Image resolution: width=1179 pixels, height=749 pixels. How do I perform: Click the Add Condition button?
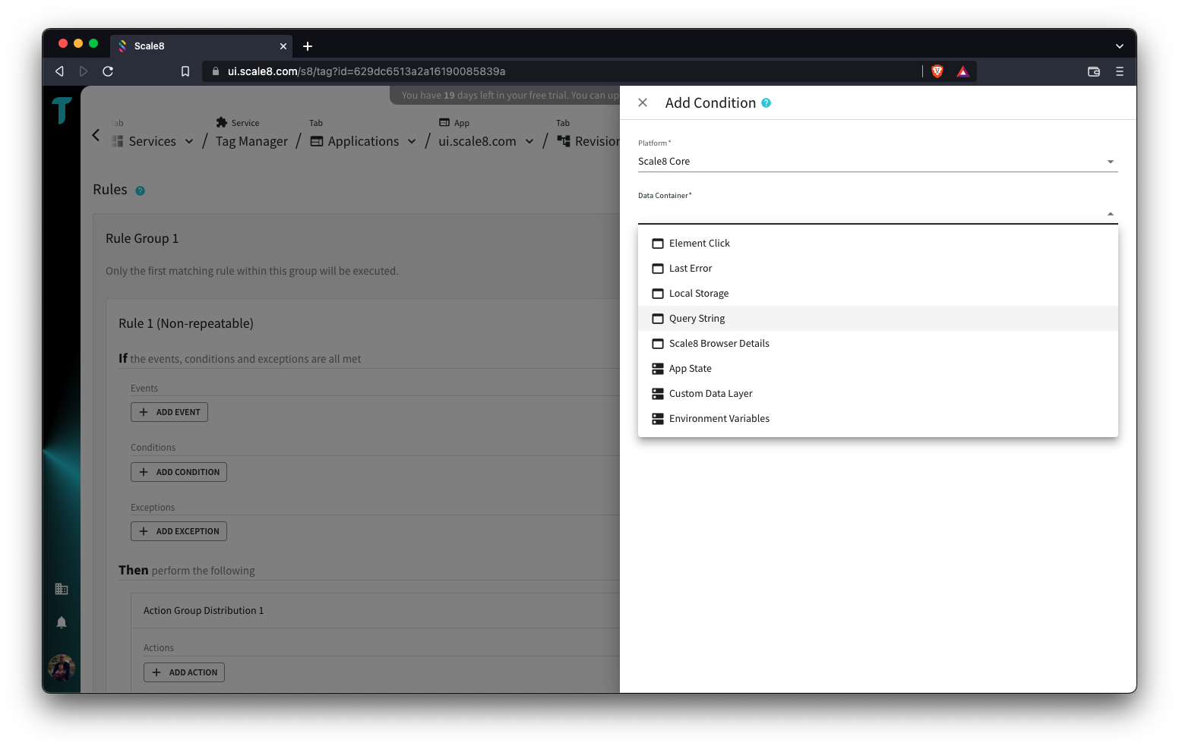click(179, 472)
